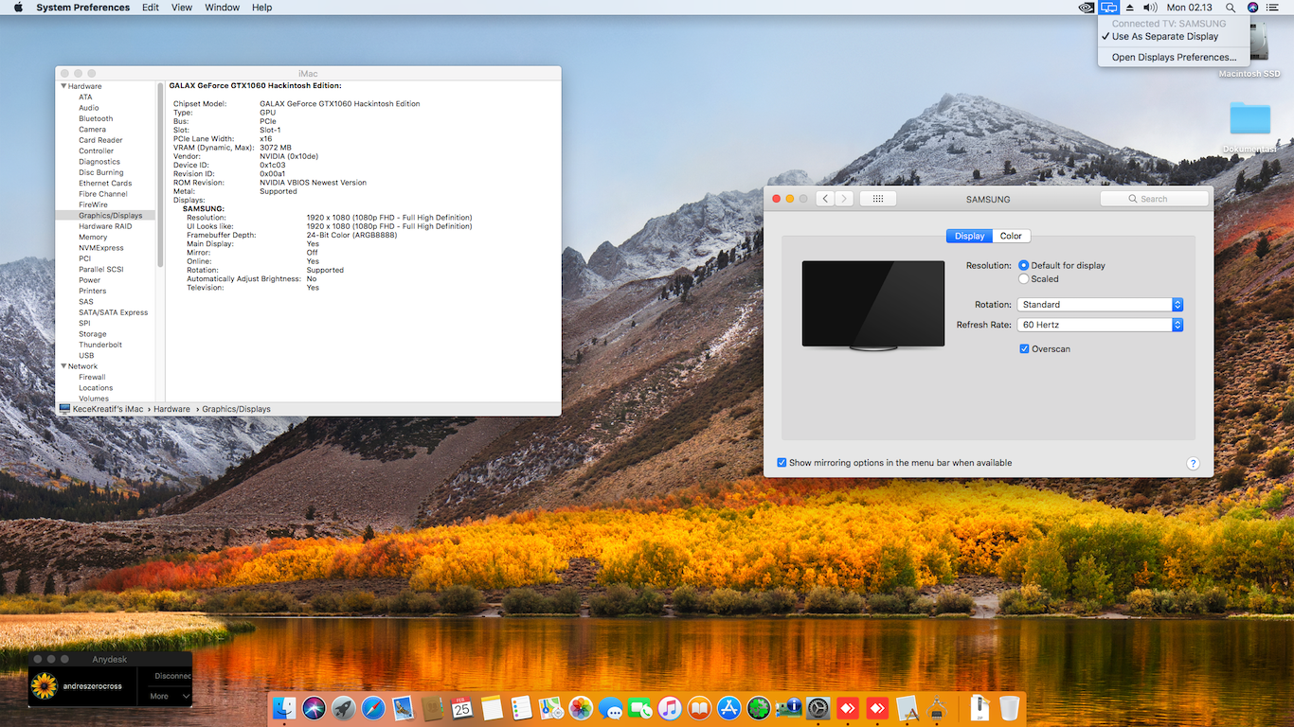The width and height of the screenshot is (1294, 727).
Task: Go back in System Preferences
Action: (825, 199)
